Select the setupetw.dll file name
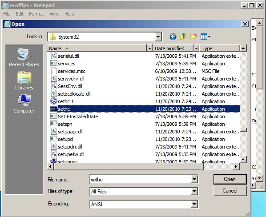The image size is (266, 217). click(71, 154)
